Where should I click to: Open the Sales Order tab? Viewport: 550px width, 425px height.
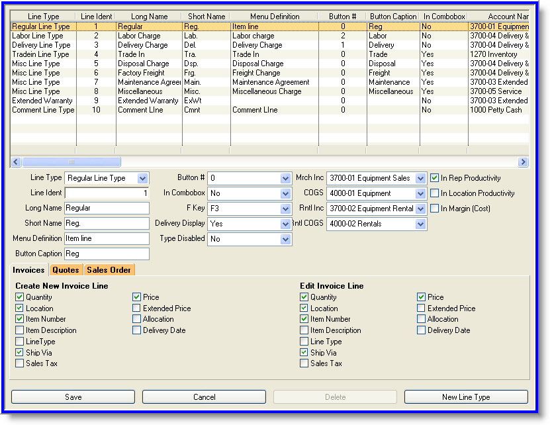point(109,270)
